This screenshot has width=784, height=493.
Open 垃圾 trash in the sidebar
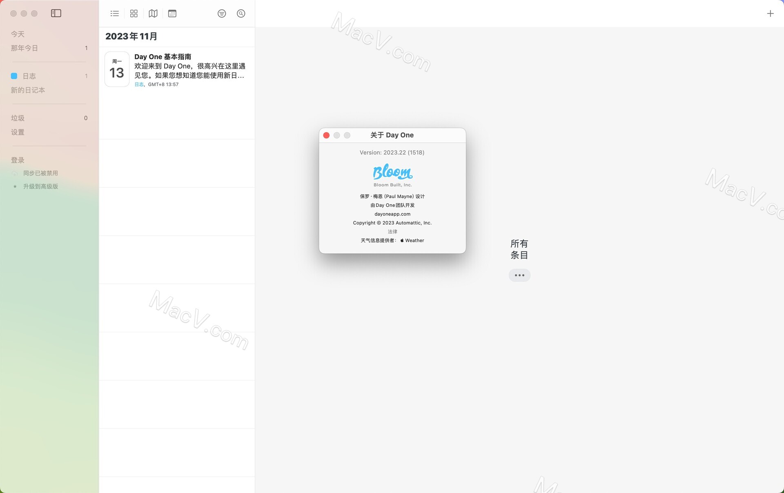click(18, 118)
